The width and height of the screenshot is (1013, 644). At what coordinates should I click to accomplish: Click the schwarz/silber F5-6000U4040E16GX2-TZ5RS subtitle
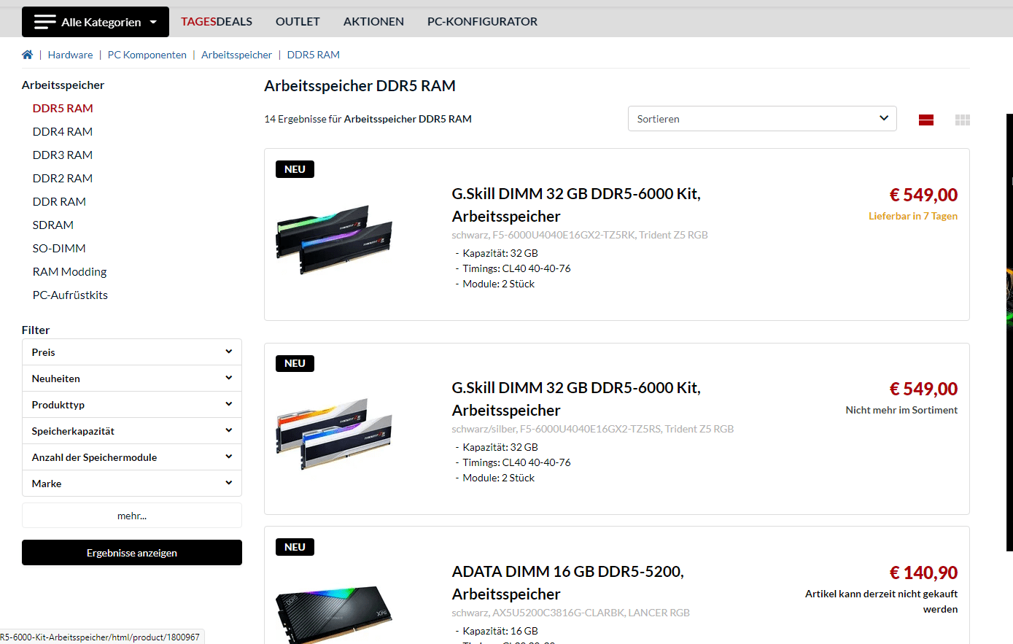click(x=593, y=429)
